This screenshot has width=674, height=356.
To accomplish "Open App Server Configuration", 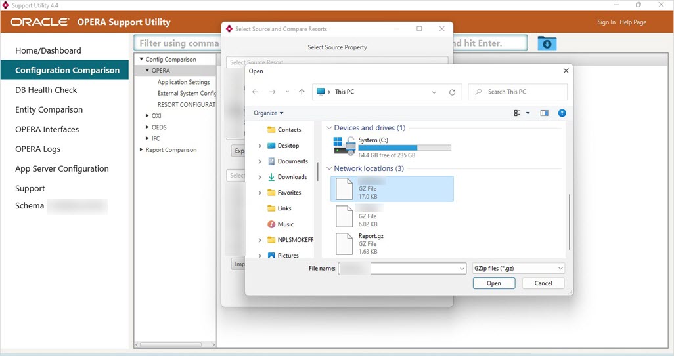I will click(x=62, y=169).
